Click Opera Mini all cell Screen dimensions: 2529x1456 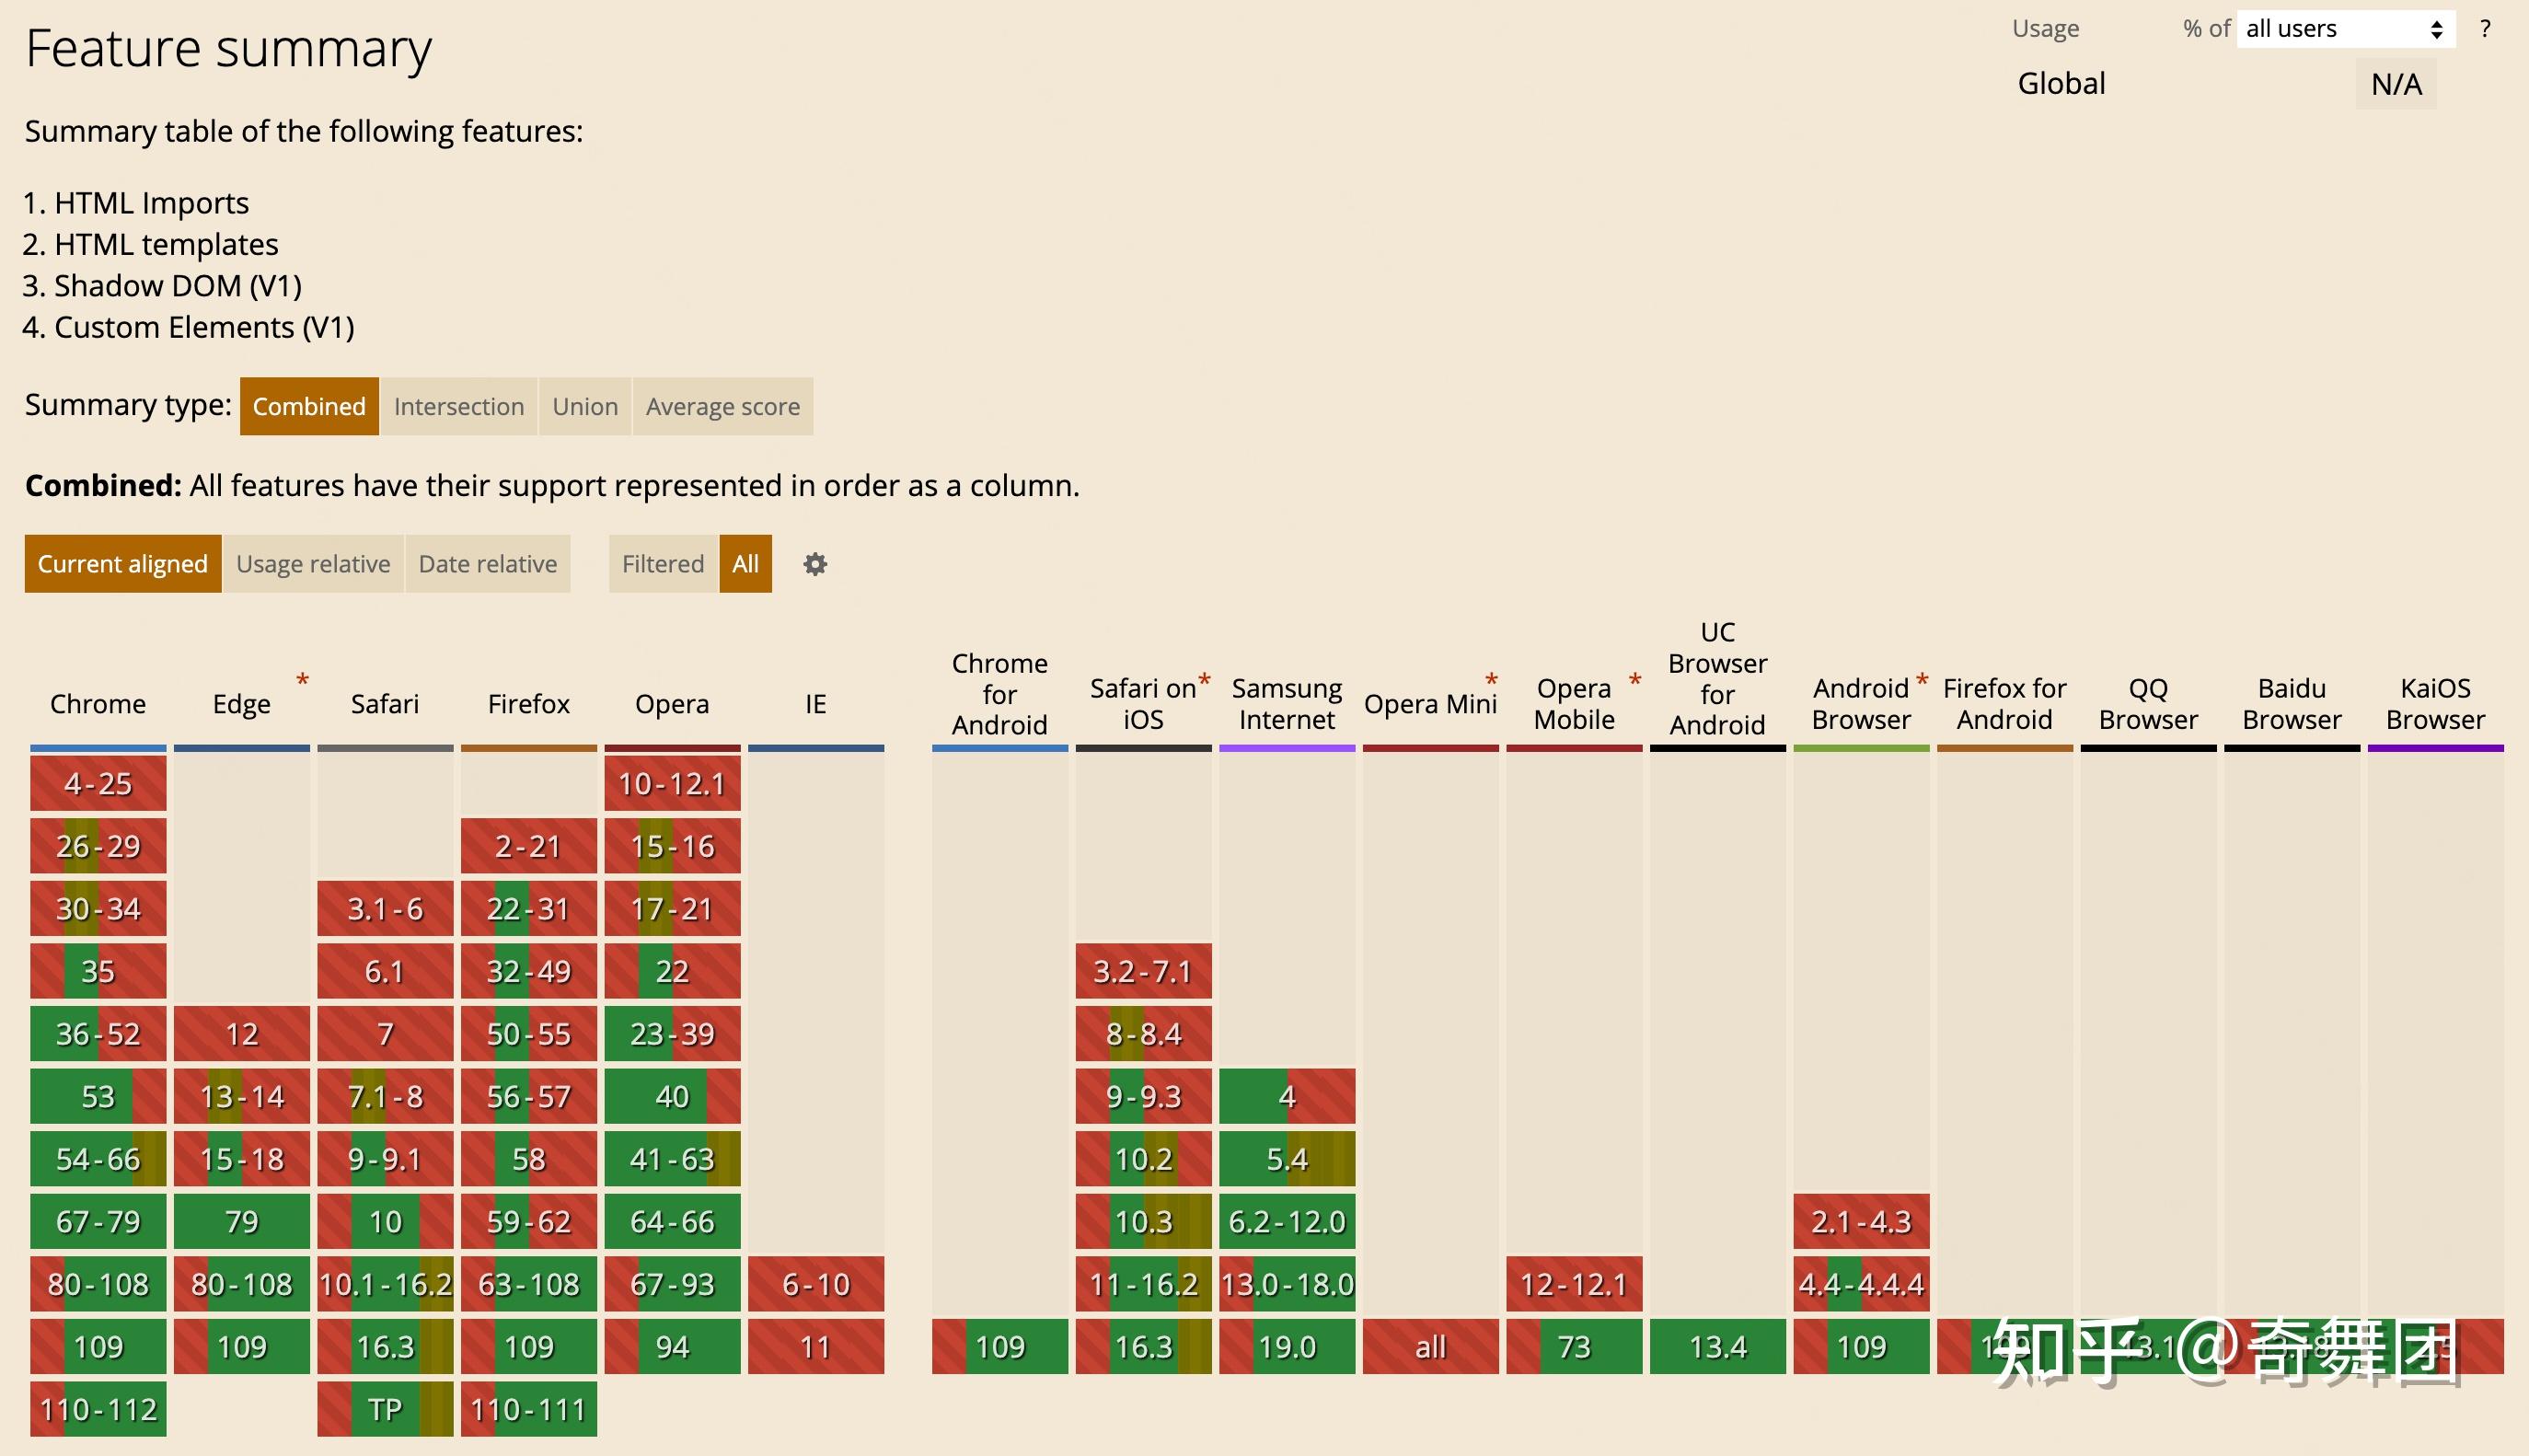tap(1430, 1347)
